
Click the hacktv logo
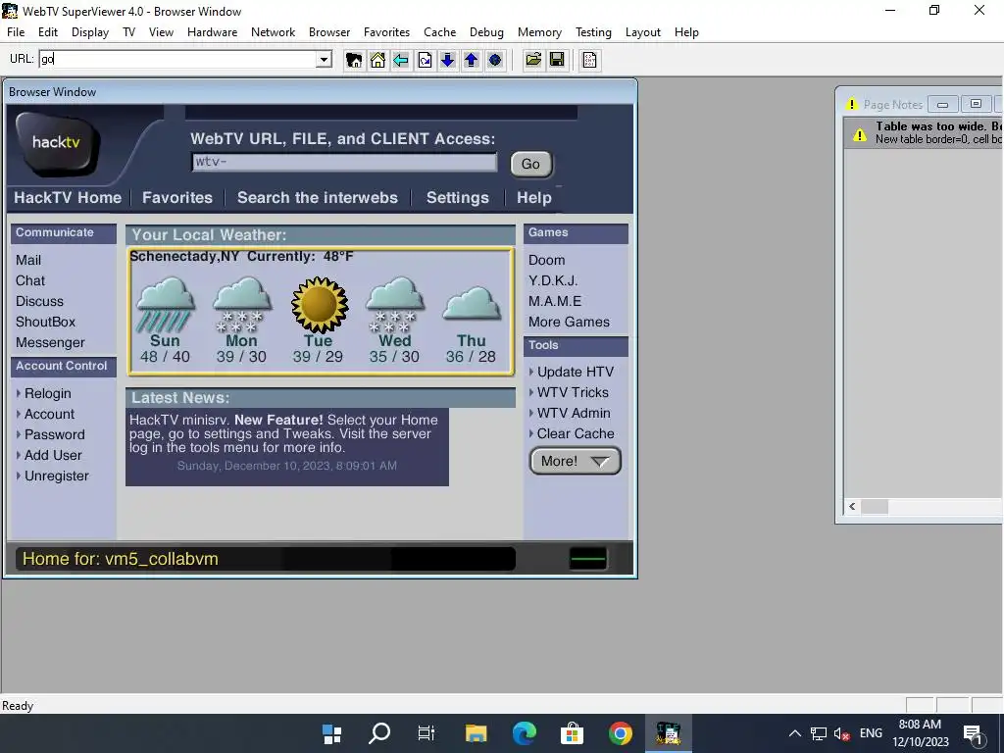(x=58, y=143)
